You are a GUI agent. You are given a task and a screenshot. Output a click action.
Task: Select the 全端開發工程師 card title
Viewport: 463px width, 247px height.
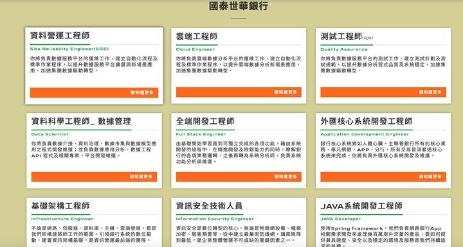click(205, 121)
